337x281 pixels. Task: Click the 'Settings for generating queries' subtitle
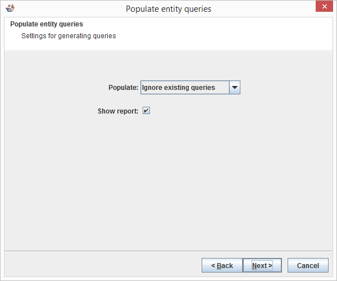click(x=69, y=36)
